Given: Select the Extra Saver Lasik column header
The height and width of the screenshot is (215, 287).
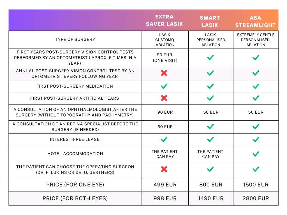Looking at the screenshot, I should coord(164,20).
